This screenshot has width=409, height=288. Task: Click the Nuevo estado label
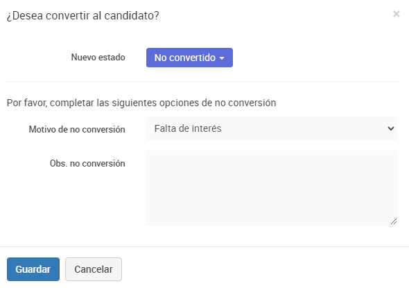(98, 57)
